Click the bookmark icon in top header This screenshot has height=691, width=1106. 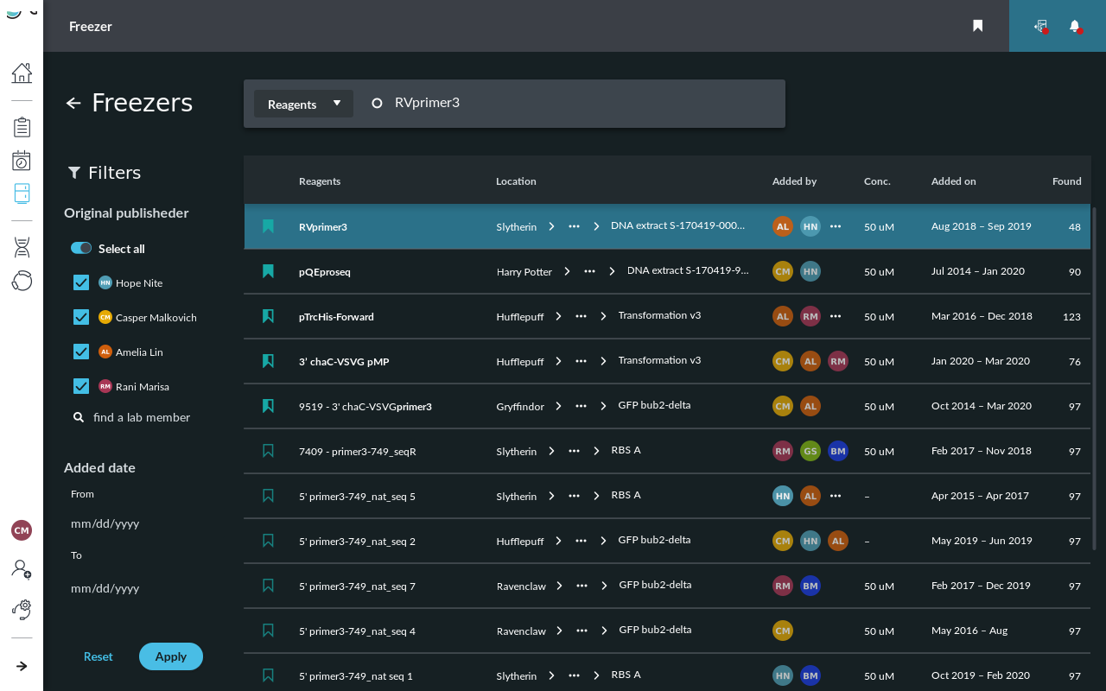point(977,26)
